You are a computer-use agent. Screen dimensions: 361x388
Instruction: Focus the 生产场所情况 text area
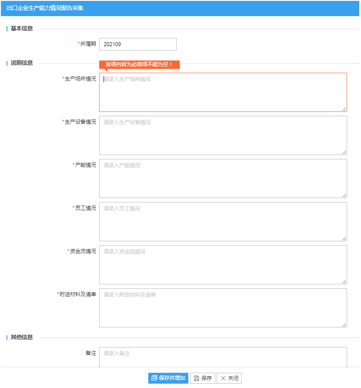pos(223,92)
